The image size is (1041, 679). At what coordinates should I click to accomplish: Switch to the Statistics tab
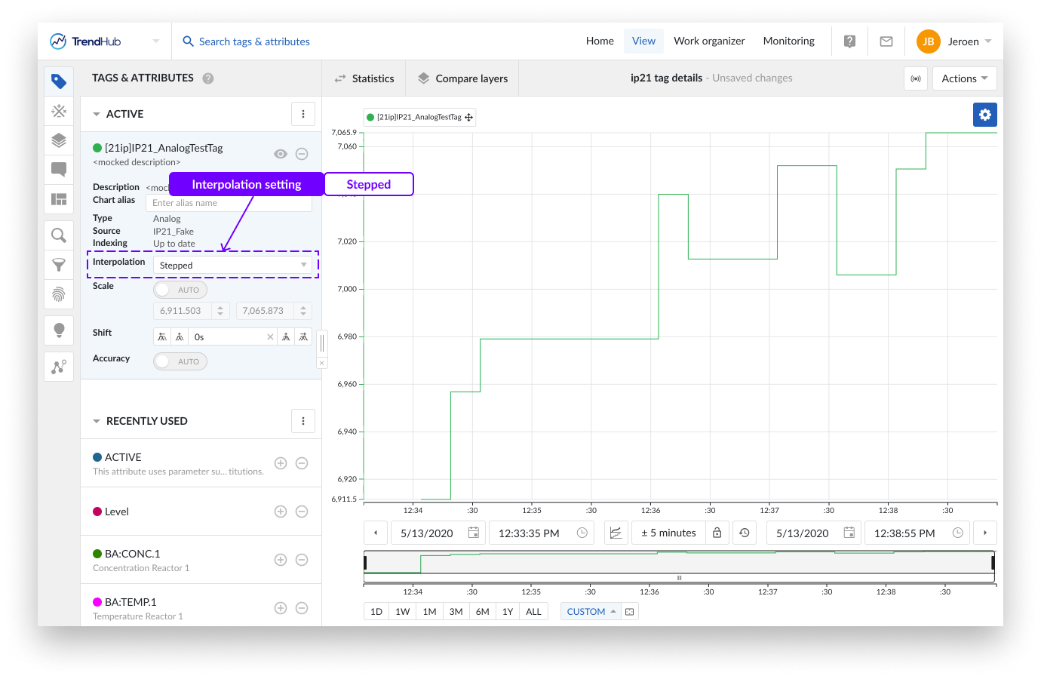click(364, 78)
